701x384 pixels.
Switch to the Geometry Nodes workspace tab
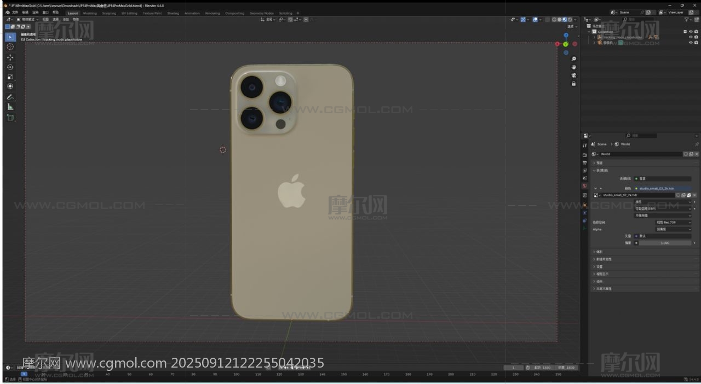coord(261,13)
